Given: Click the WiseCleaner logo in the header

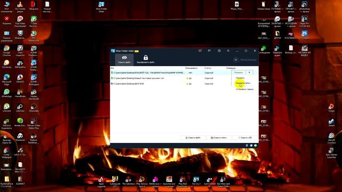Looking at the screenshot, I should click(245, 60).
